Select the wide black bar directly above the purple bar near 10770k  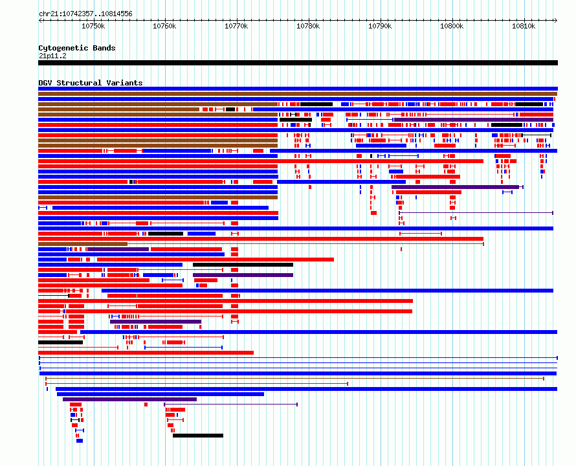[243, 265]
